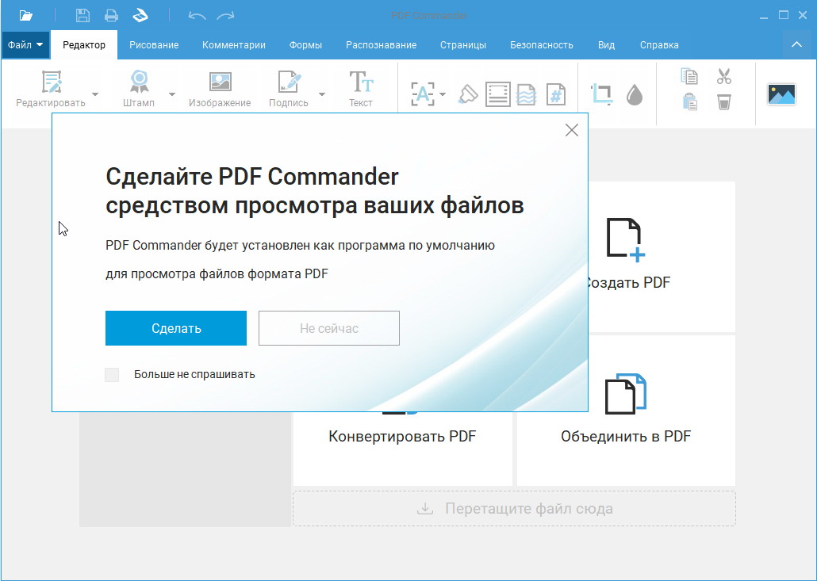
Task: Open the text selection tool dropdown arrow
Action: tap(443, 94)
